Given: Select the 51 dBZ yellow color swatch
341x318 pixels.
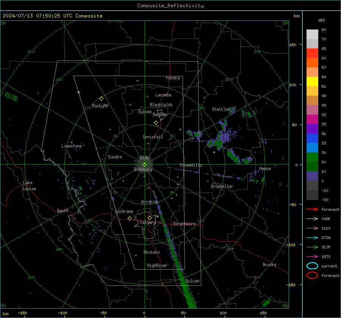Looking at the screenshot, I should [312, 81].
